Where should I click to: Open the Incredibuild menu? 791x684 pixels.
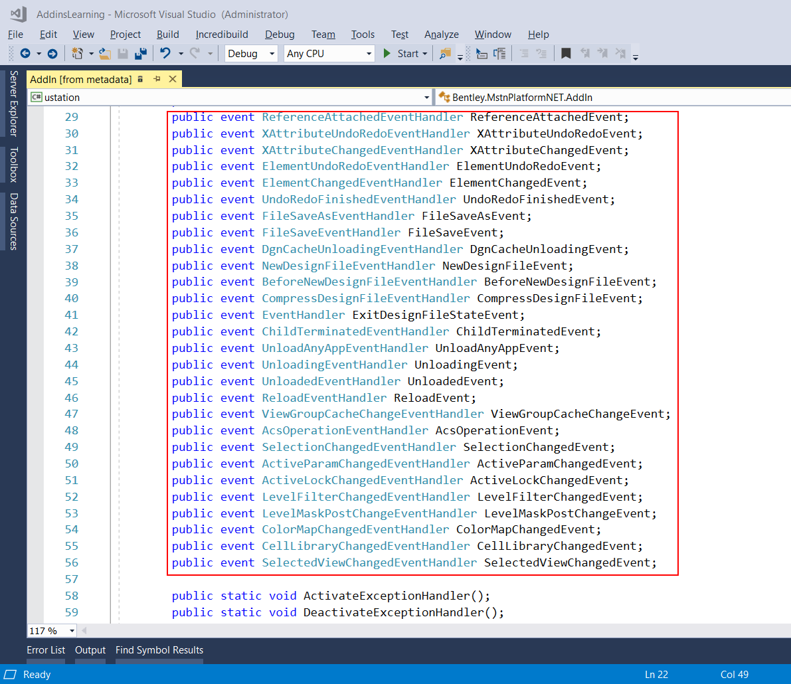click(x=222, y=35)
